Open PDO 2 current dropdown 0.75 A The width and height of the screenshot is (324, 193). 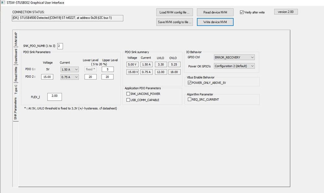point(70,77)
